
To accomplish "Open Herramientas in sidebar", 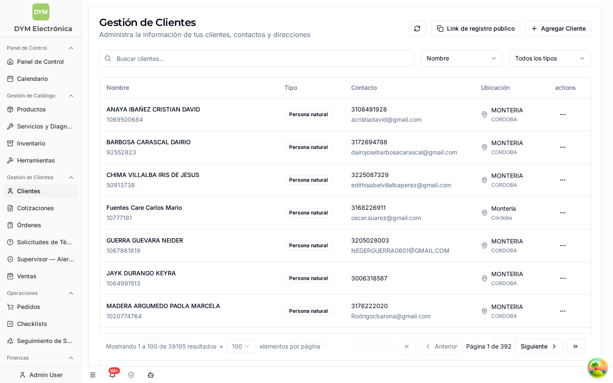I will click(40, 160).
